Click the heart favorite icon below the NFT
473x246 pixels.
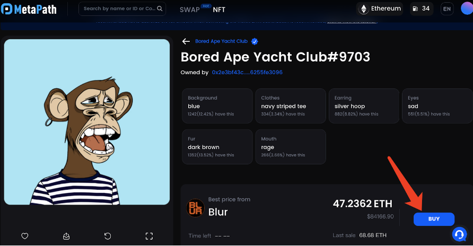[x=24, y=236]
